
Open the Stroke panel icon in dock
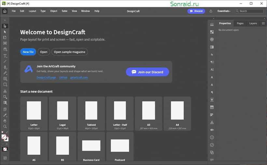point(212,25)
